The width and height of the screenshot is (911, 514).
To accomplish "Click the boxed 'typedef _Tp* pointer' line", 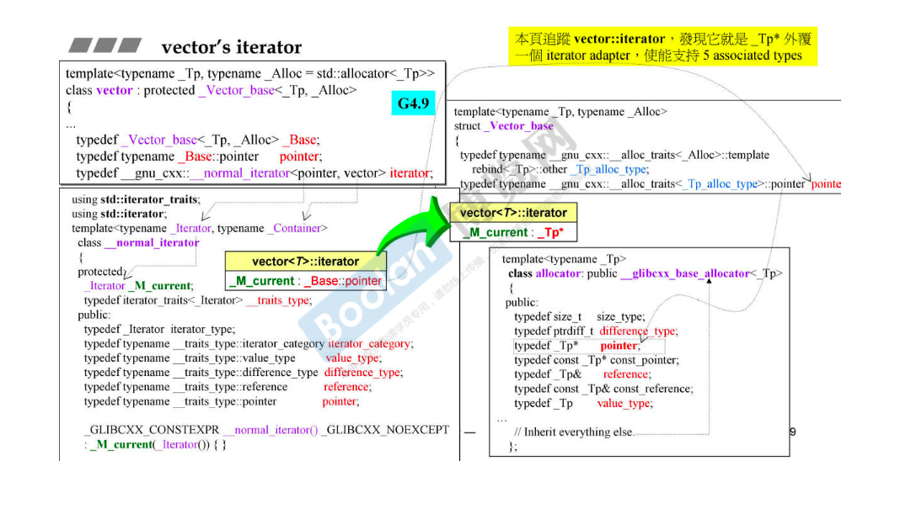I will click(588, 346).
